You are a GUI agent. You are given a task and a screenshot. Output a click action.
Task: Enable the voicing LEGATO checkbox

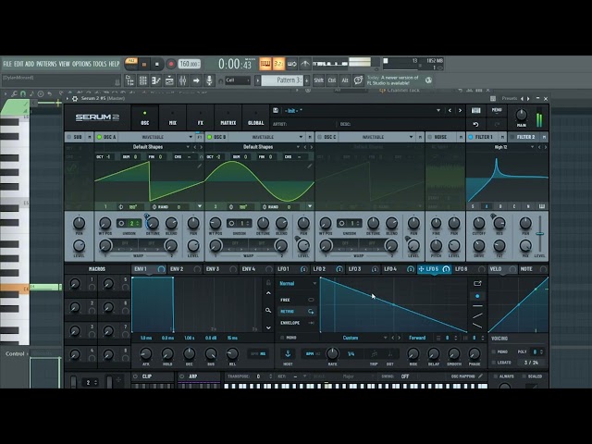(x=493, y=363)
